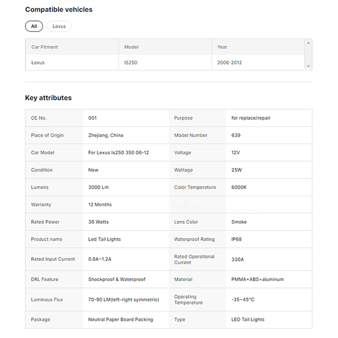Click the fitment table scroll down arrow
The width and height of the screenshot is (338, 338).
[x=308, y=66]
